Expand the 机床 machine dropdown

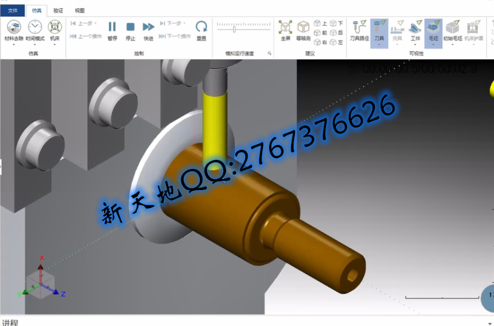tap(55, 44)
